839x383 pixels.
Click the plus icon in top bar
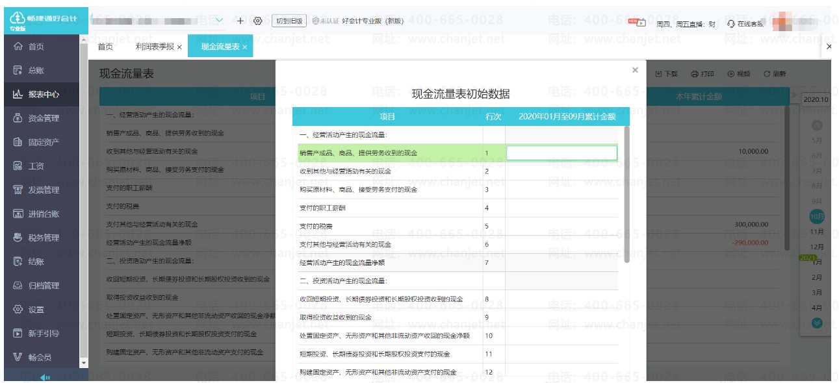point(240,21)
